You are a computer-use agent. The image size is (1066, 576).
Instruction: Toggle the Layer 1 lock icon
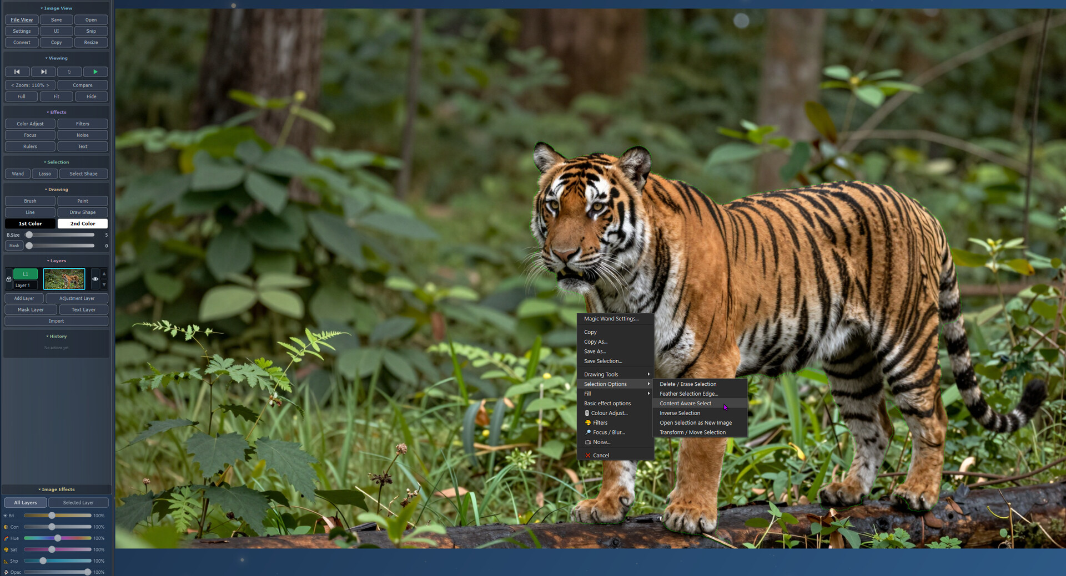pos(9,279)
